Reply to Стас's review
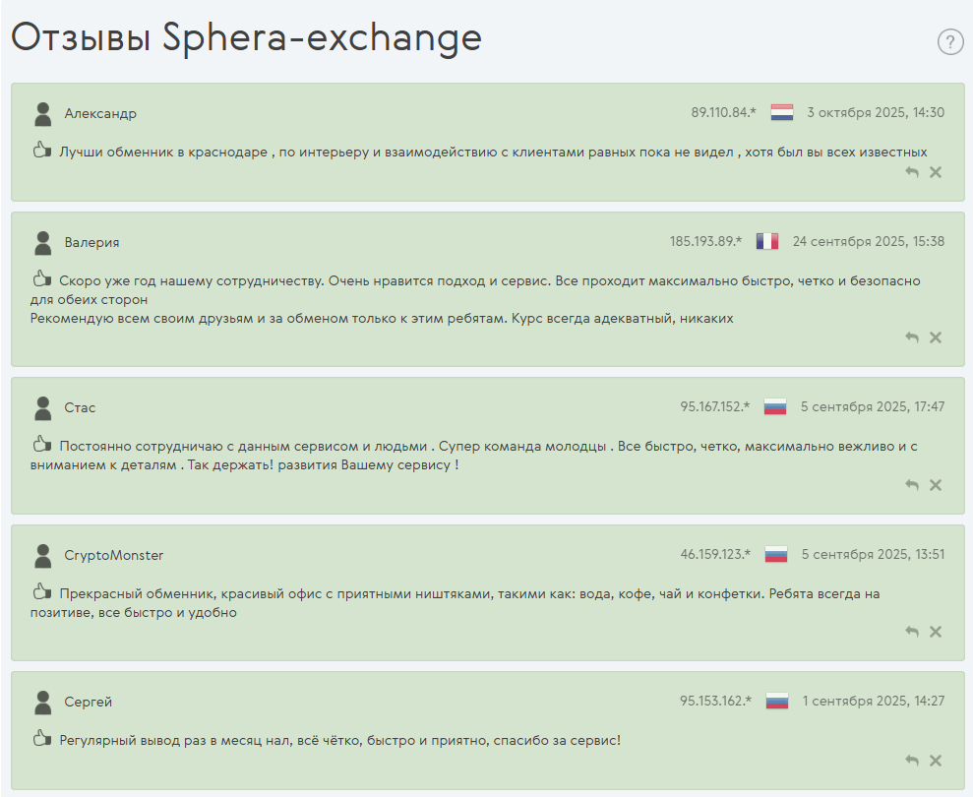Viewport: 973px width, 797px height. click(912, 485)
